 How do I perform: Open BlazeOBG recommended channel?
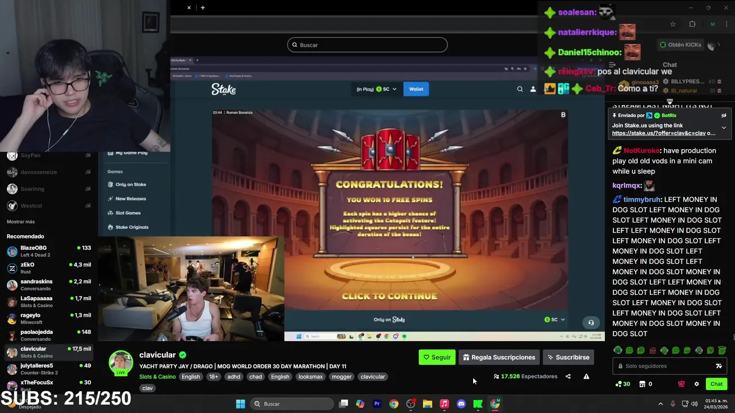[49, 251]
